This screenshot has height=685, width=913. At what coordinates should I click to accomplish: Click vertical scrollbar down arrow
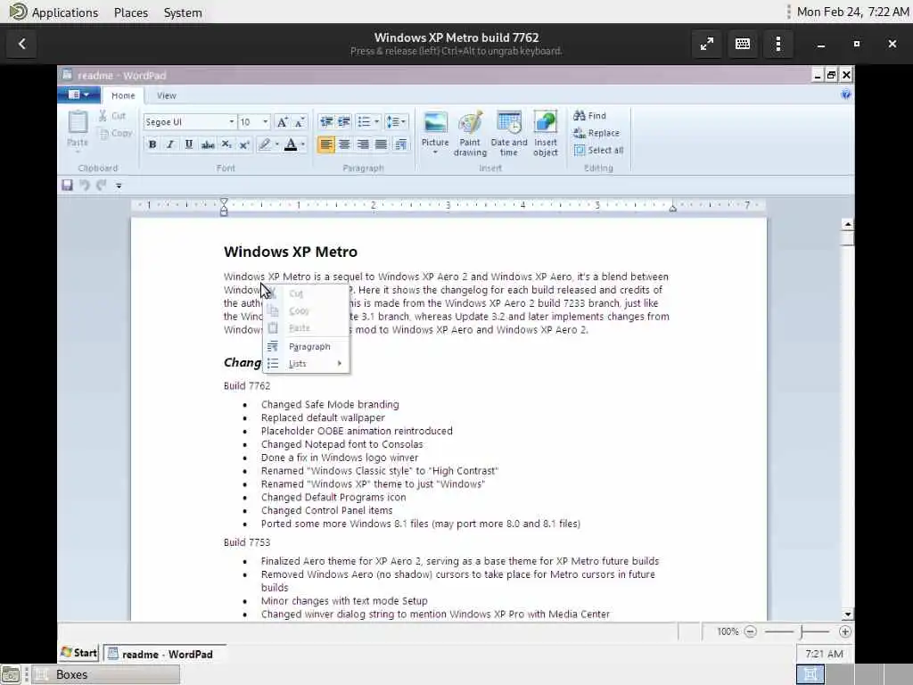(x=848, y=614)
